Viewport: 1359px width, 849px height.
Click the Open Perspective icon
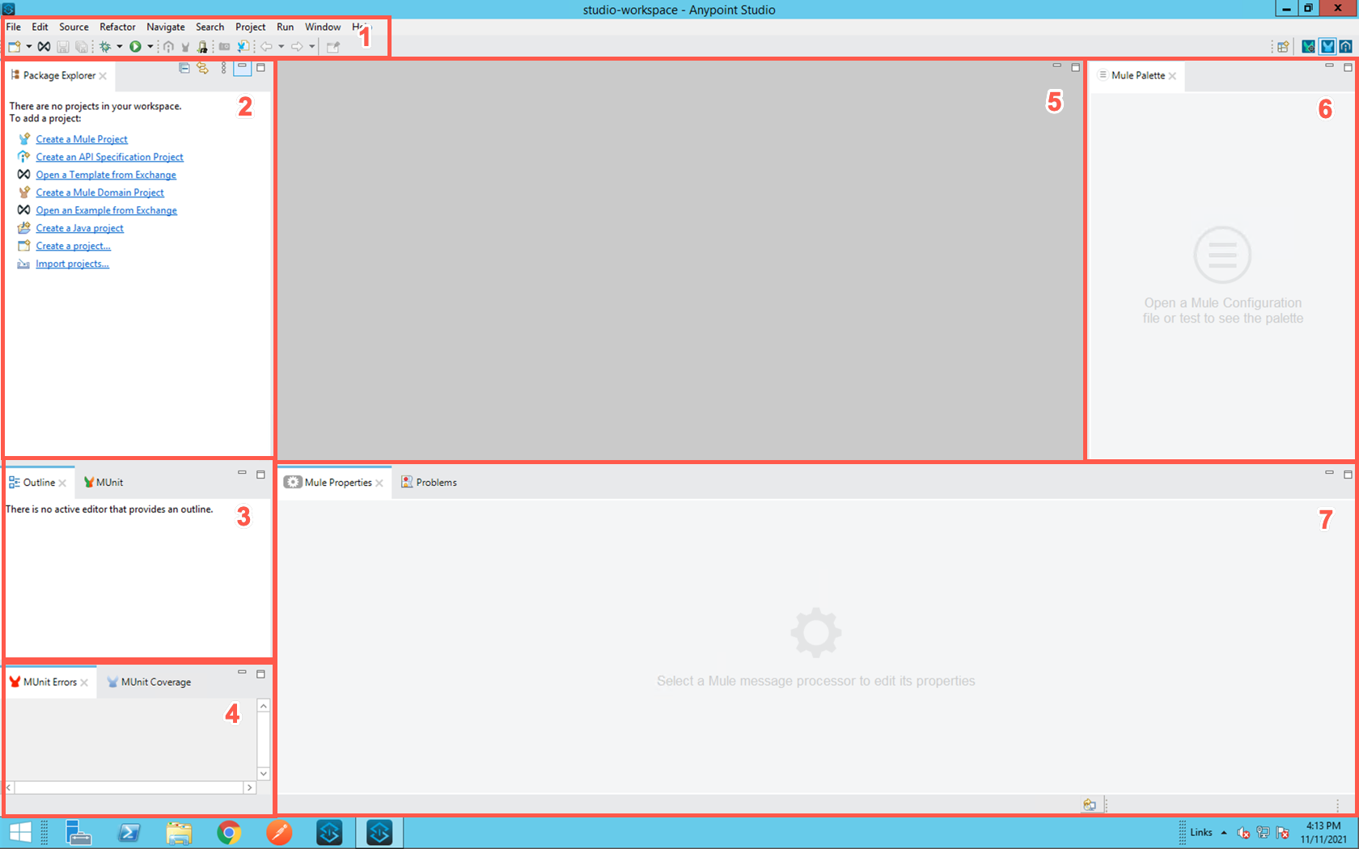coord(1283,47)
